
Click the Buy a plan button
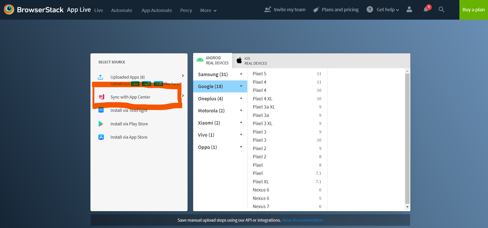click(x=473, y=10)
